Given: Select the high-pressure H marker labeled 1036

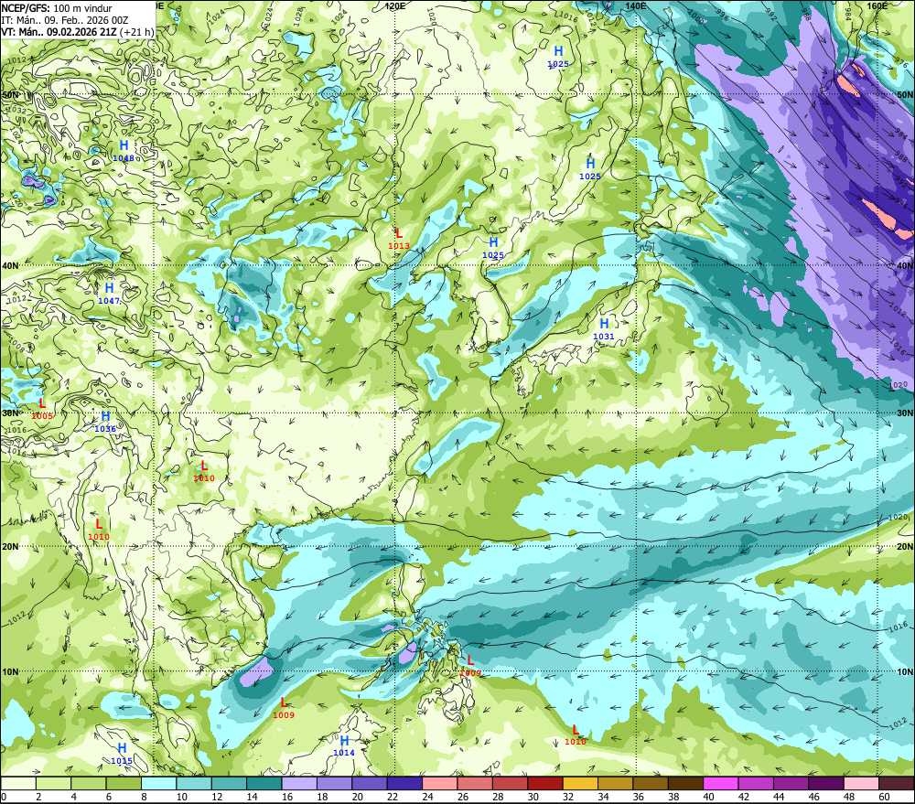Looking at the screenshot, I should [105, 416].
